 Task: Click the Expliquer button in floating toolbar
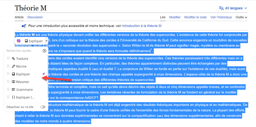(x=34, y=41)
